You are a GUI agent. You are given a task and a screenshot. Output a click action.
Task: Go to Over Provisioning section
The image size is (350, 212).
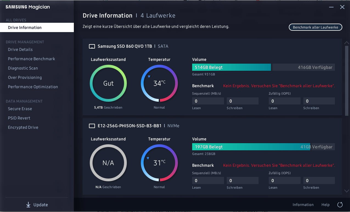point(25,77)
